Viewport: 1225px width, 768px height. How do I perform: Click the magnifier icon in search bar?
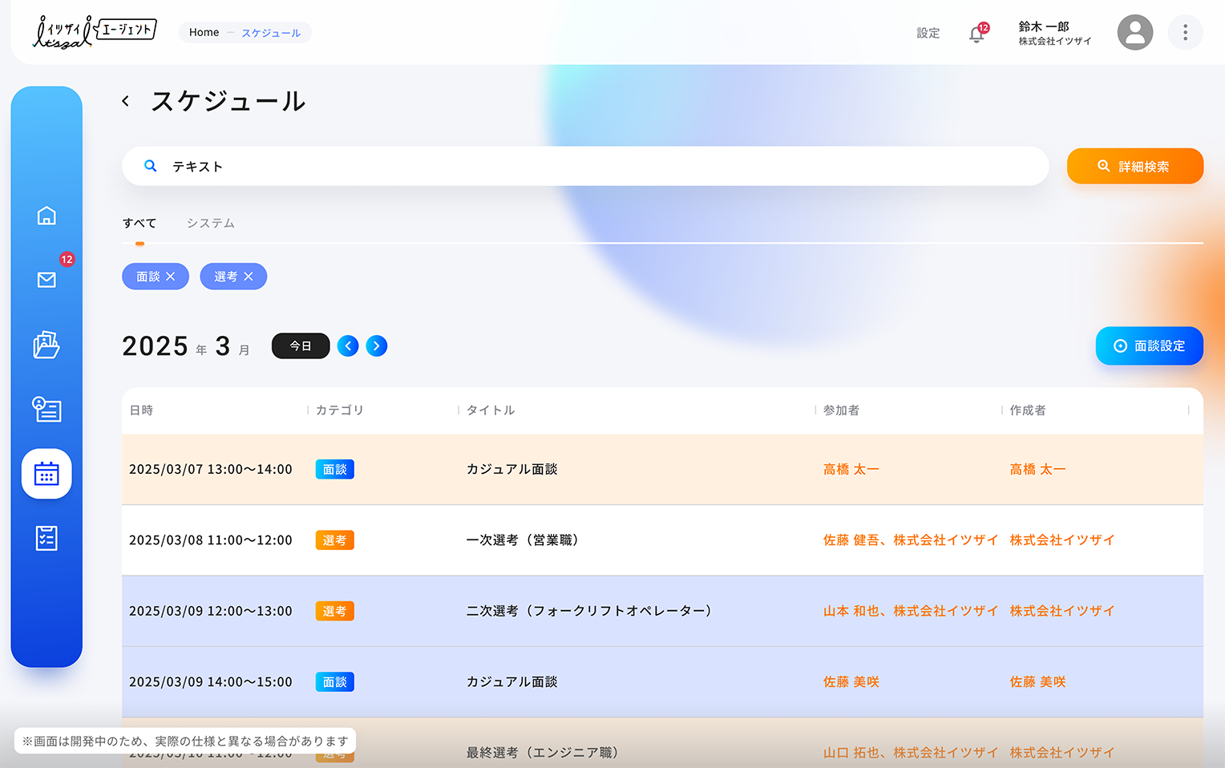(x=150, y=166)
